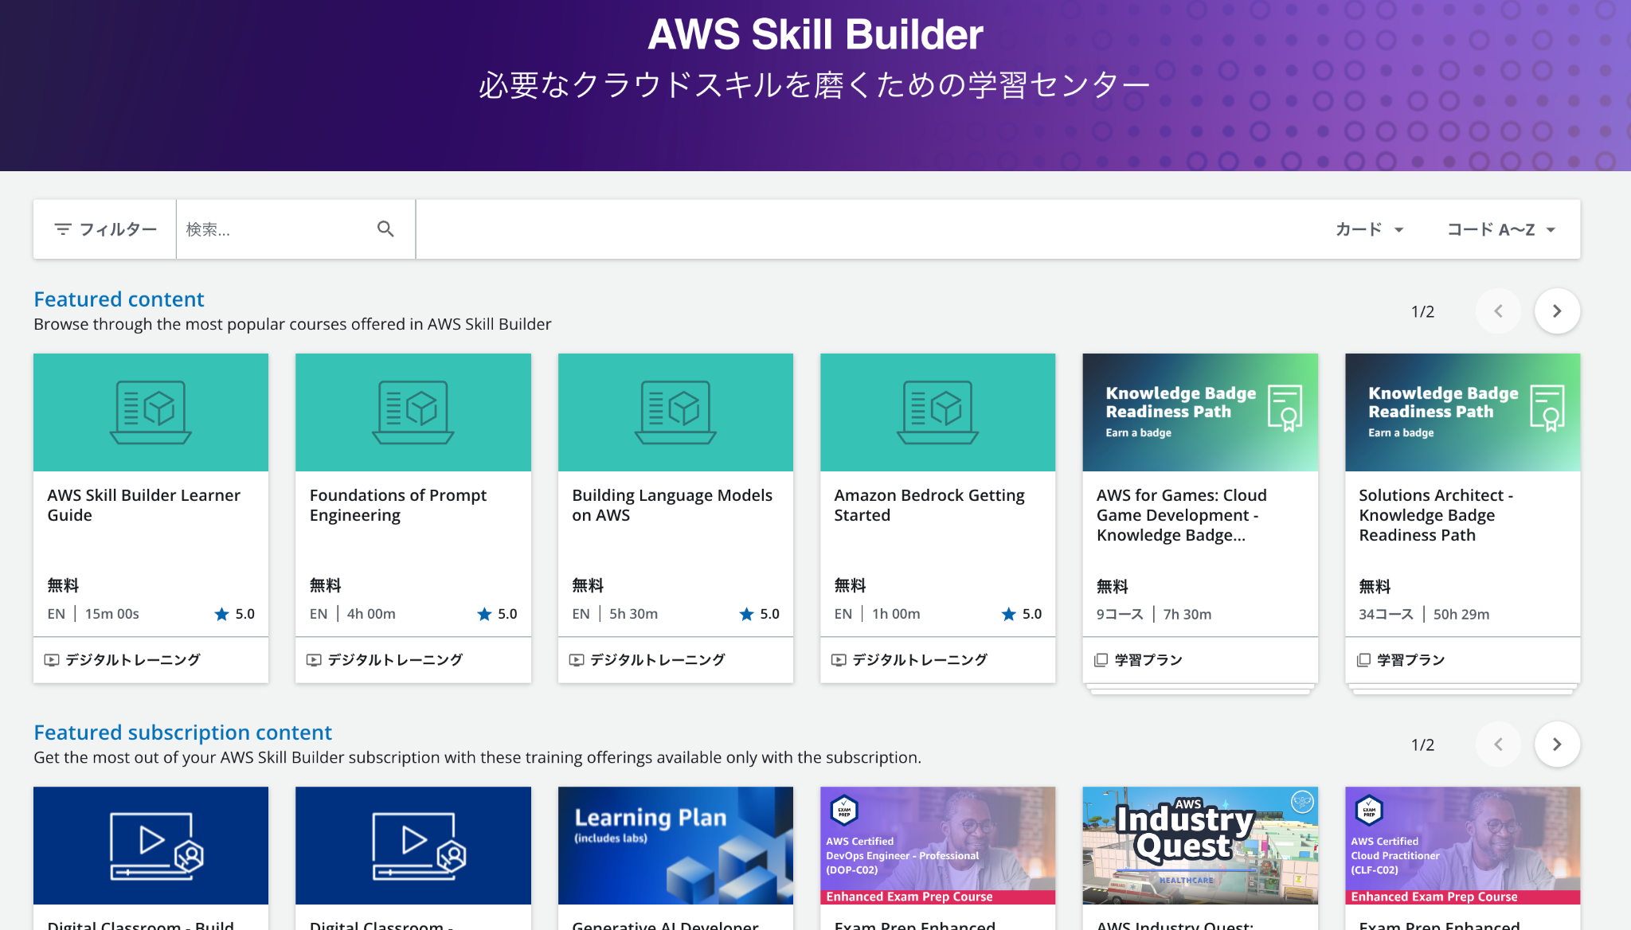Screen dimensions: 1631x930
Task: Click the コード A〜Z dropdown arrow
Action: coord(1551,230)
